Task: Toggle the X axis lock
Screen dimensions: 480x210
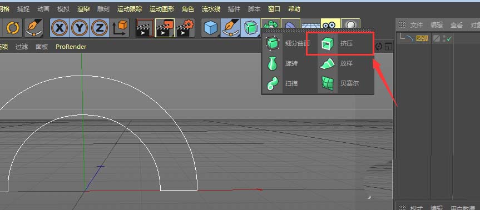Action: point(60,28)
